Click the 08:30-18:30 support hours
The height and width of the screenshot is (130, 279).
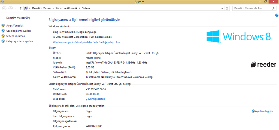(92, 94)
